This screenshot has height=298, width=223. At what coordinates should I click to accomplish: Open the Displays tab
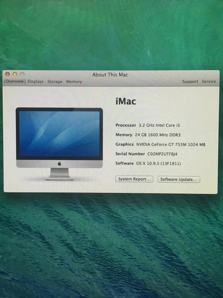35,82
